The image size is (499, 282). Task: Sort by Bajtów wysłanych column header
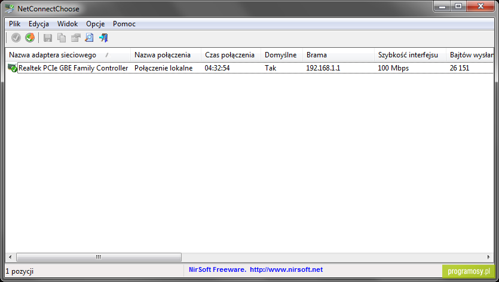[470, 55]
